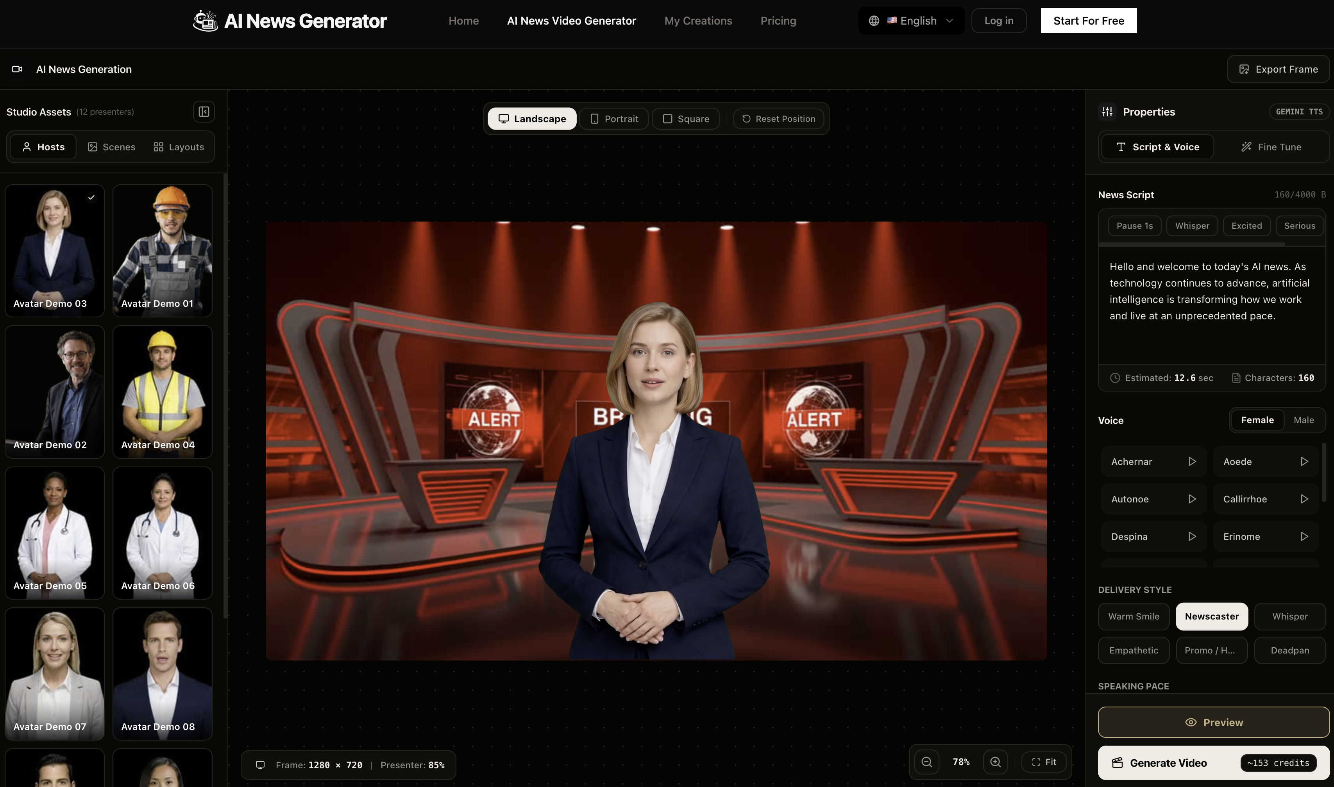Switch to the Layouts tab
Screen dimensions: 1334x787
(179, 147)
